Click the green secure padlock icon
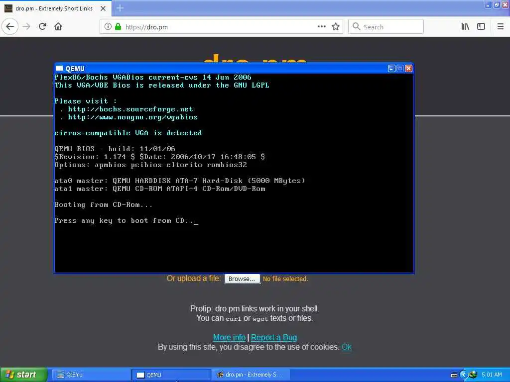The height and width of the screenshot is (382, 510). coord(118,27)
